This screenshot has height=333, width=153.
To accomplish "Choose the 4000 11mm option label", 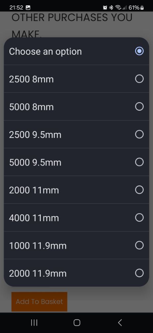I will tap(34, 218).
